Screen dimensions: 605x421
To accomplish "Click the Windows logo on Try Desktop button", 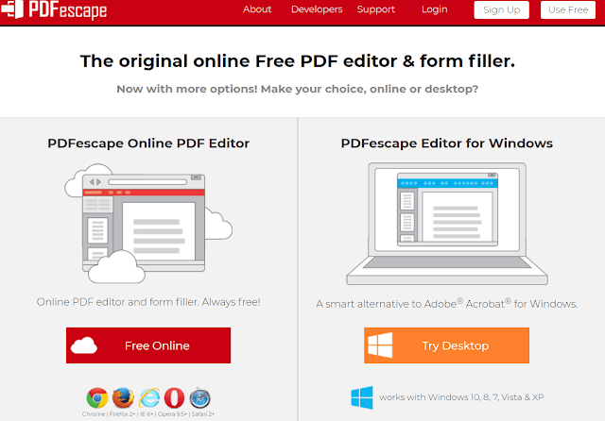I will tap(380, 345).
